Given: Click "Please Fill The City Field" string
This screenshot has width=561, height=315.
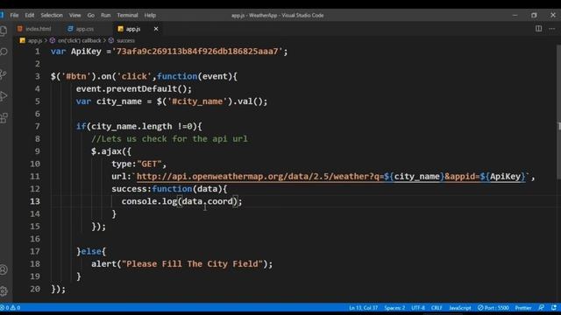Looking at the screenshot, I should (192, 264).
